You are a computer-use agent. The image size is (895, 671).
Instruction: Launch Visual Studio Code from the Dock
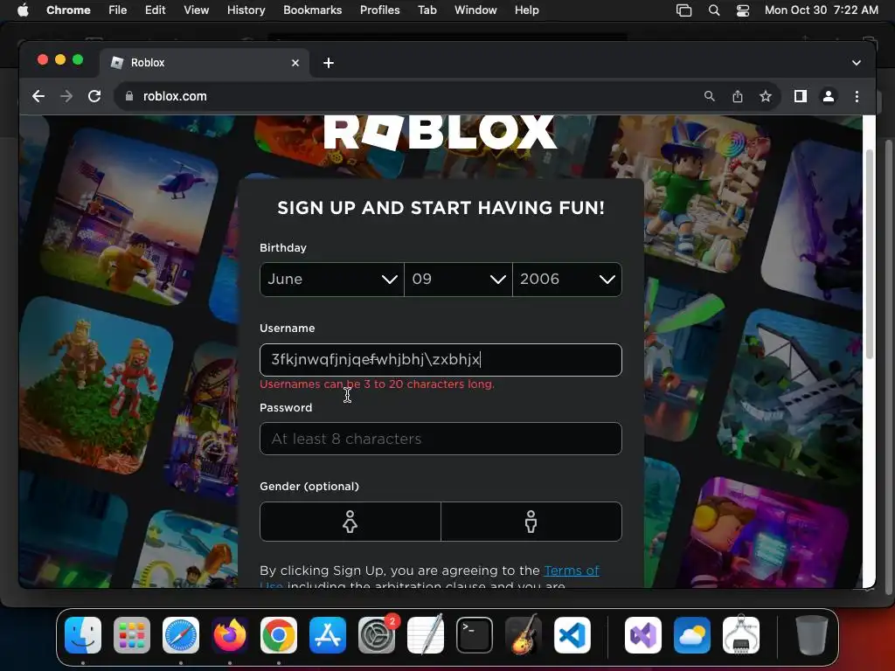[x=572, y=635]
